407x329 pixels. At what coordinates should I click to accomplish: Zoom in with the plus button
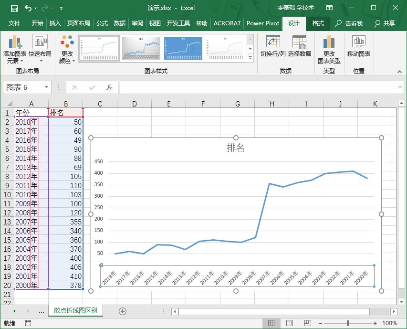[375, 323]
